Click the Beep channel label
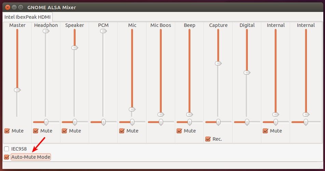 click(x=189, y=25)
